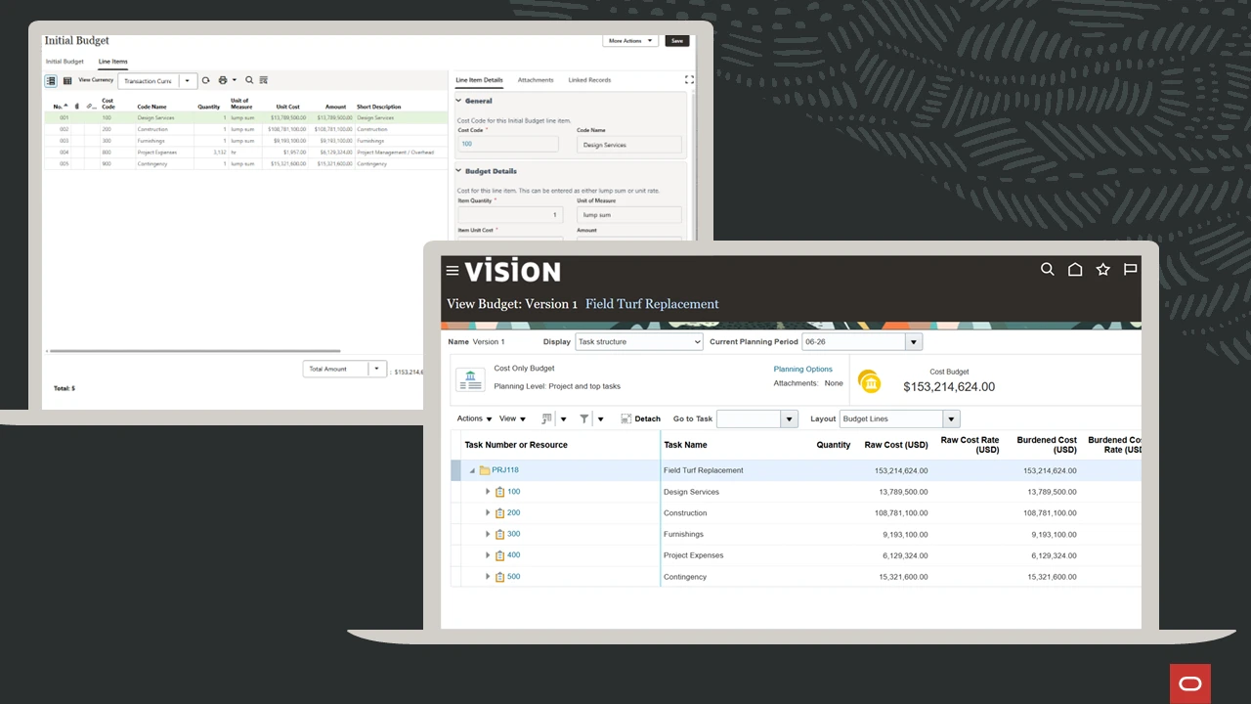Collapse the Budget Details section
The image size is (1251, 704).
[458, 171]
